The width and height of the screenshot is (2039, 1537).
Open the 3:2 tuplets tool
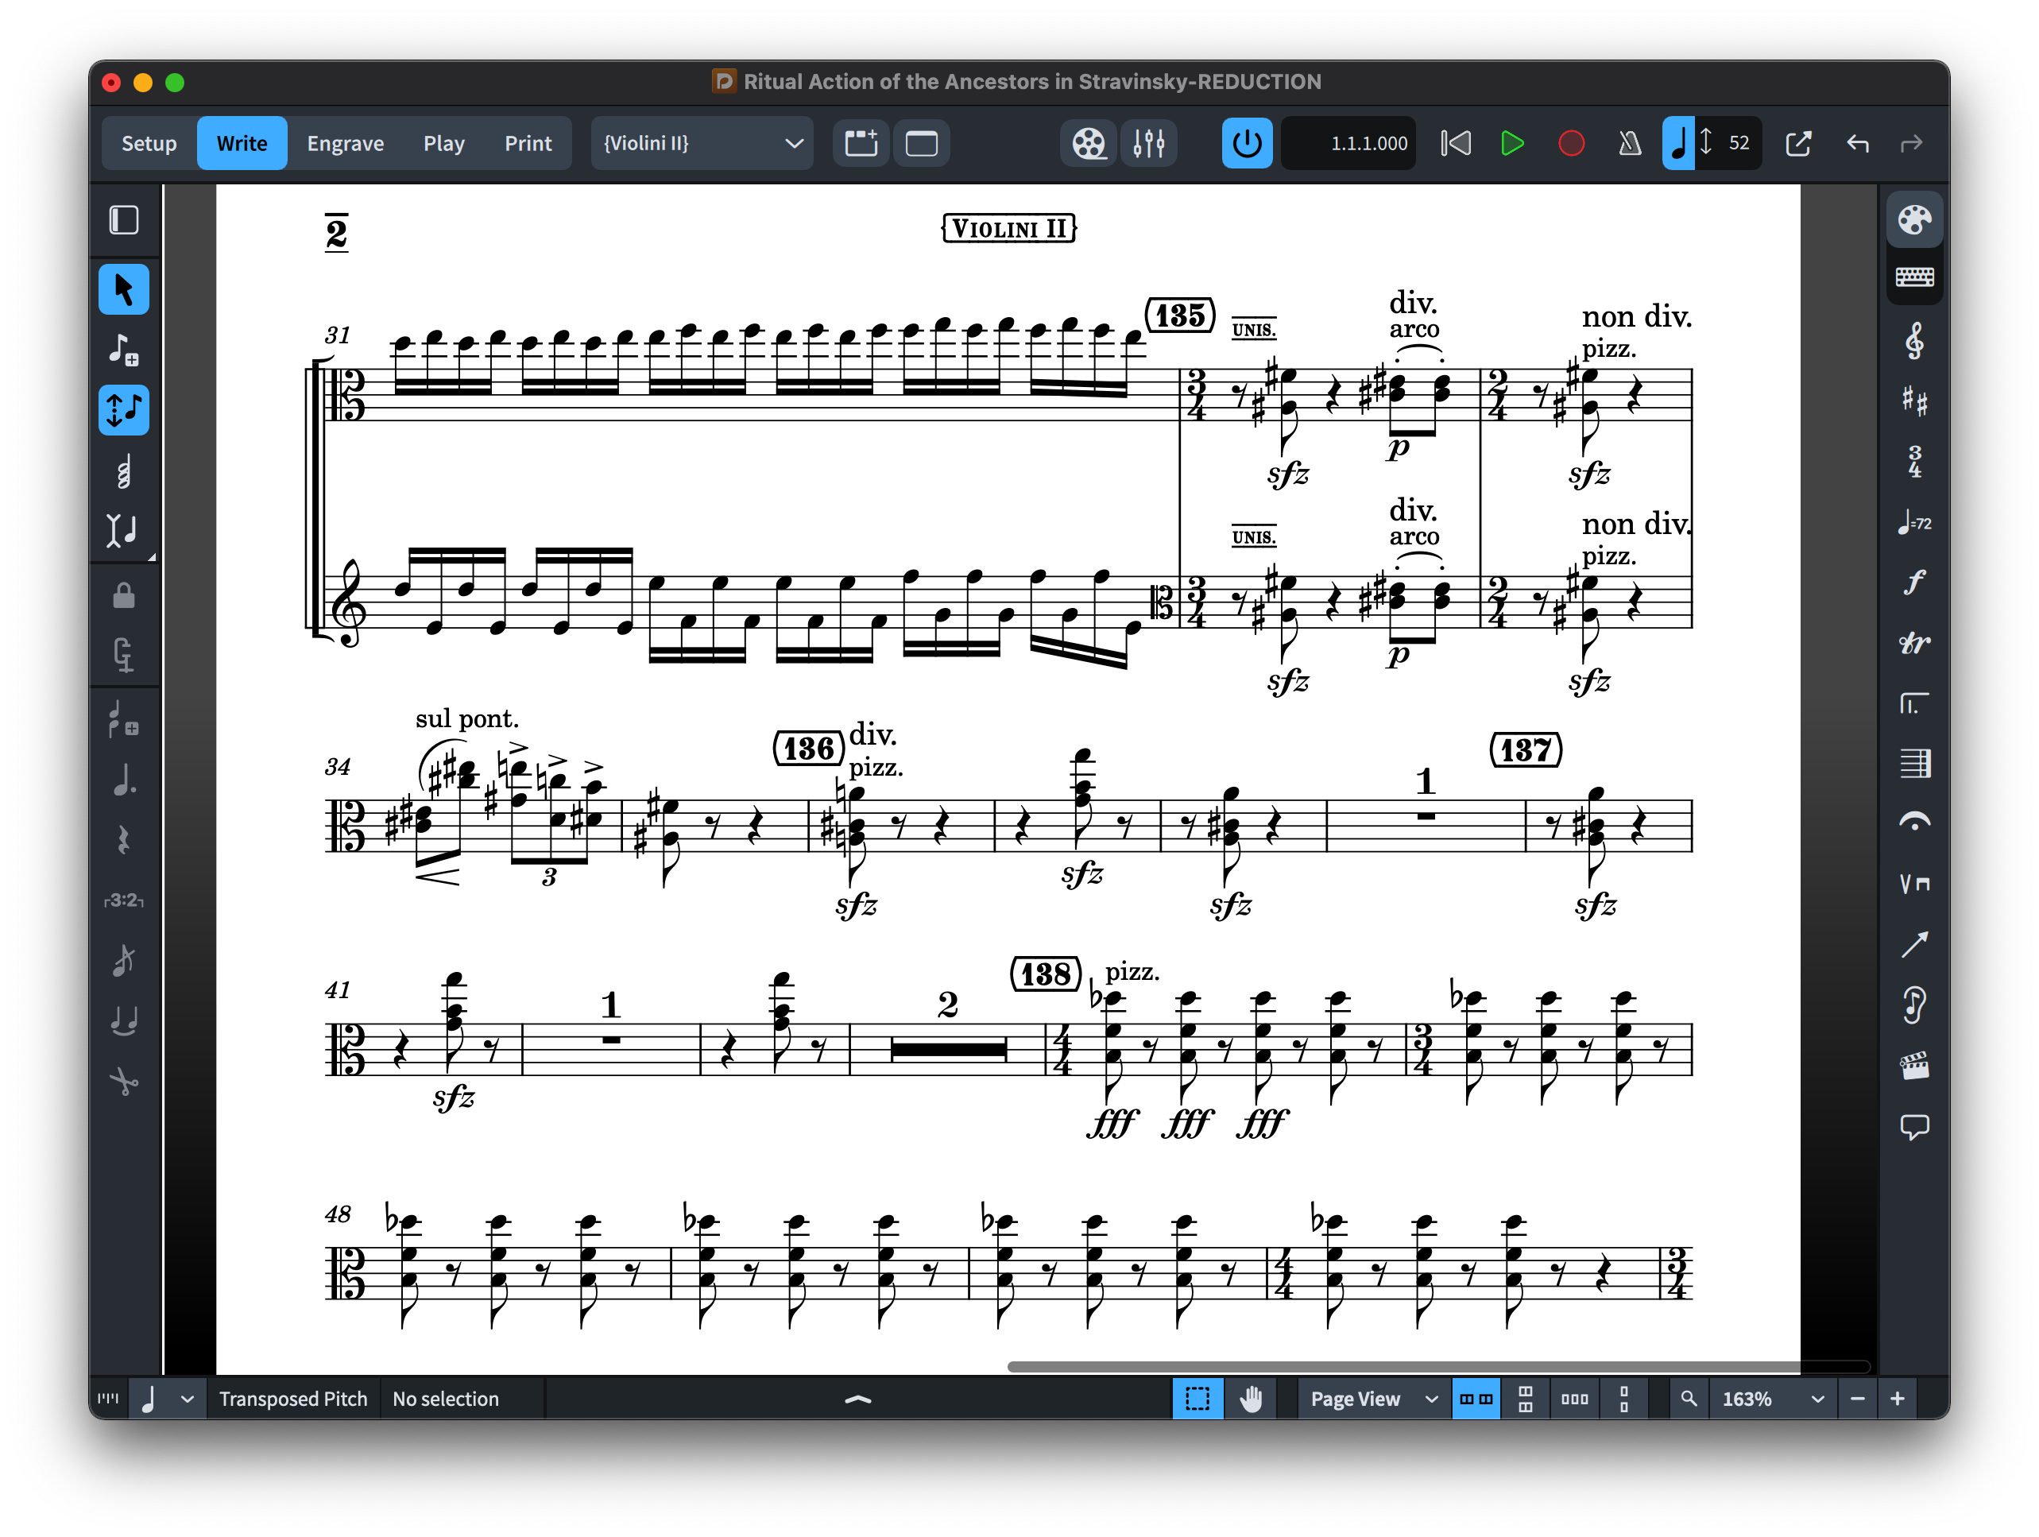point(123,900)
